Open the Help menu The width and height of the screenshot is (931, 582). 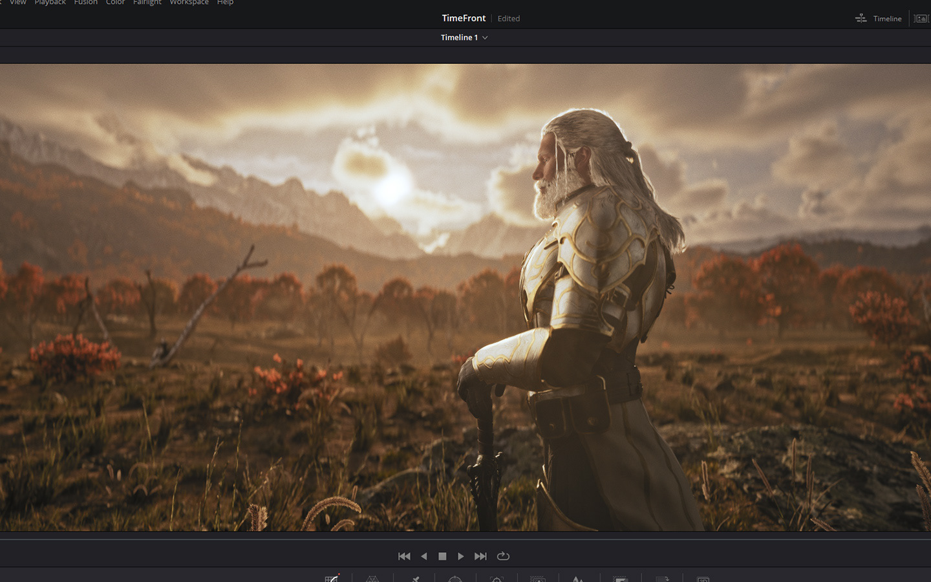coord(225,3)
